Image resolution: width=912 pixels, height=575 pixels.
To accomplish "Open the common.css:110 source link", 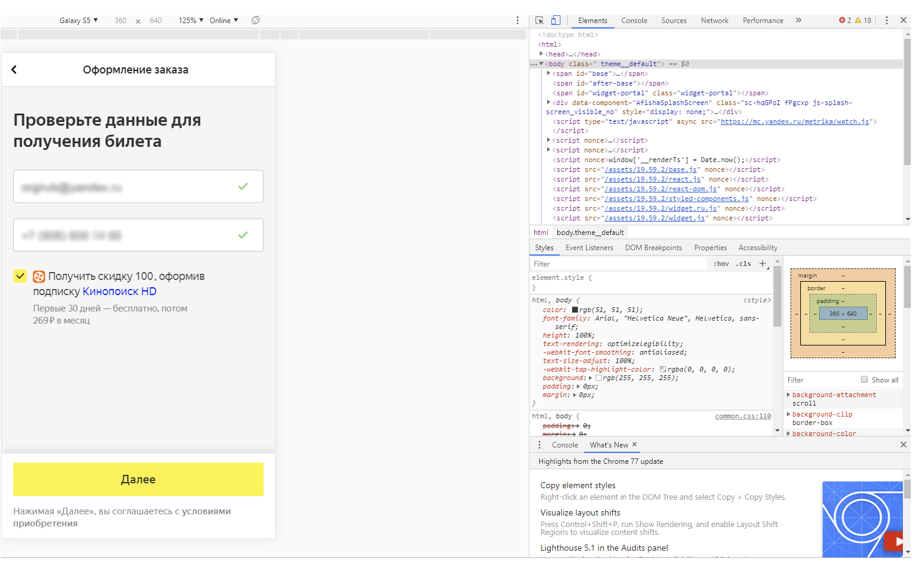I will coord(743,416).
